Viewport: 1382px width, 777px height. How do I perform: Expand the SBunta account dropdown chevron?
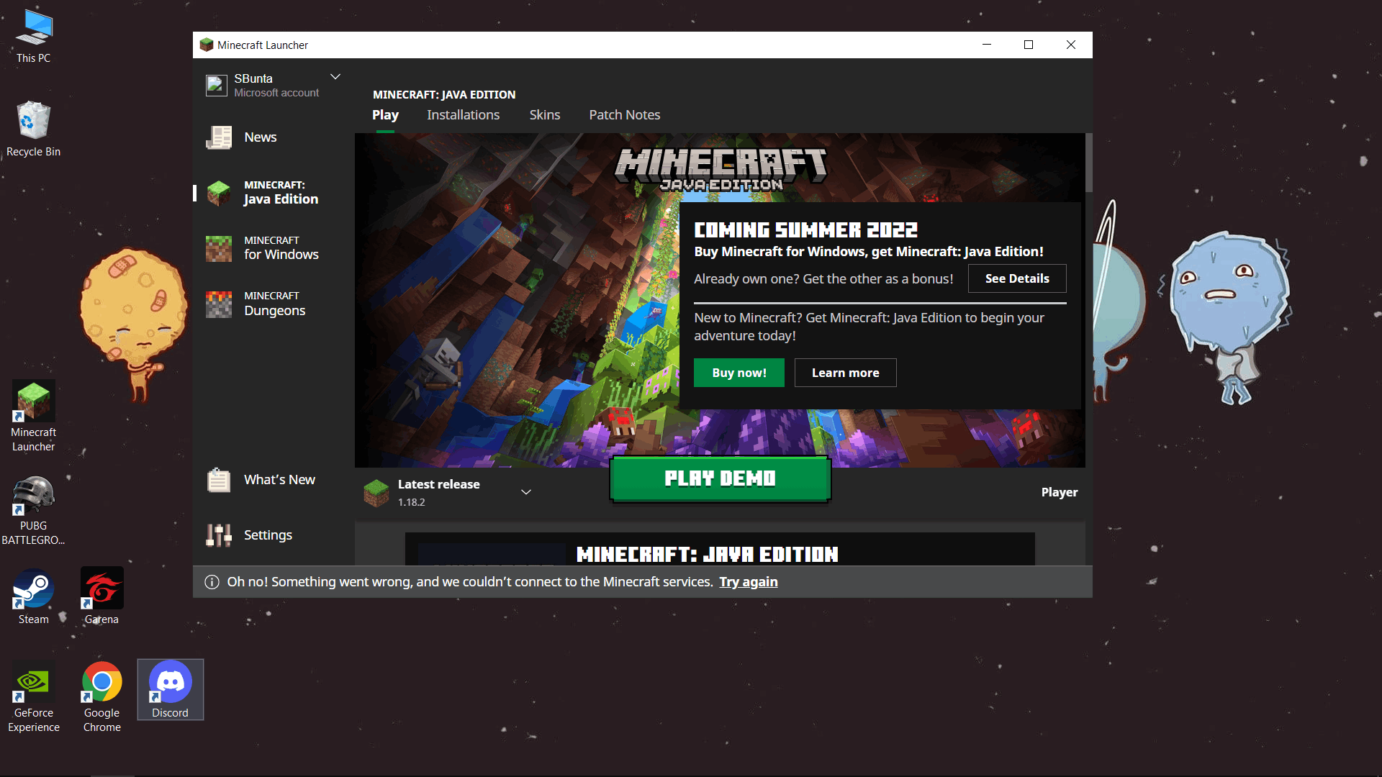pyautogui.click(x=335, y=77)
